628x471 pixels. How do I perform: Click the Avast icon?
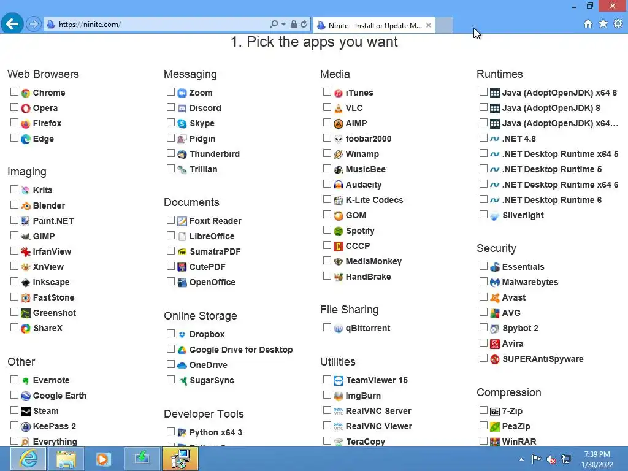pyautogui.click(x=495, y=297)
